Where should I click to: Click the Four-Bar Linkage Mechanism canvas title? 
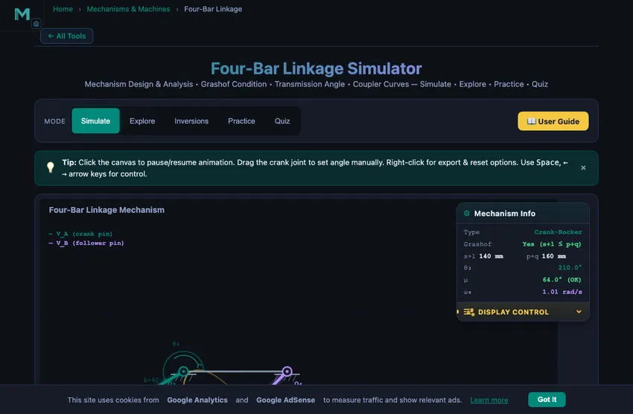point(106,210)
